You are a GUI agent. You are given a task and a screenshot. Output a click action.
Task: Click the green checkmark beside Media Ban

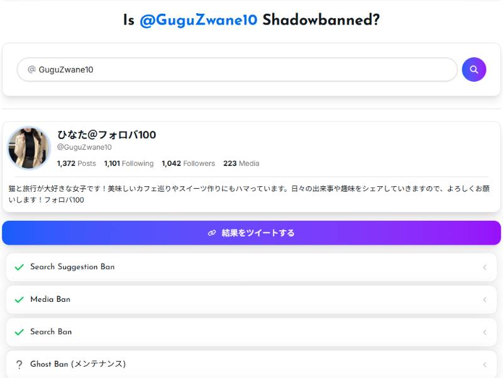click(x=19, y=299)
